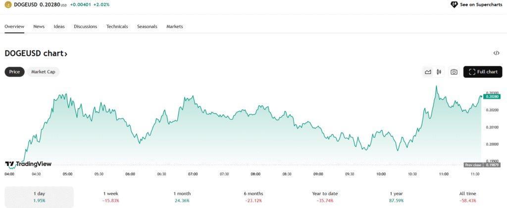507x208 pixels.
Task: Switch to the Seasonals tab
Action: coord(147,26)
